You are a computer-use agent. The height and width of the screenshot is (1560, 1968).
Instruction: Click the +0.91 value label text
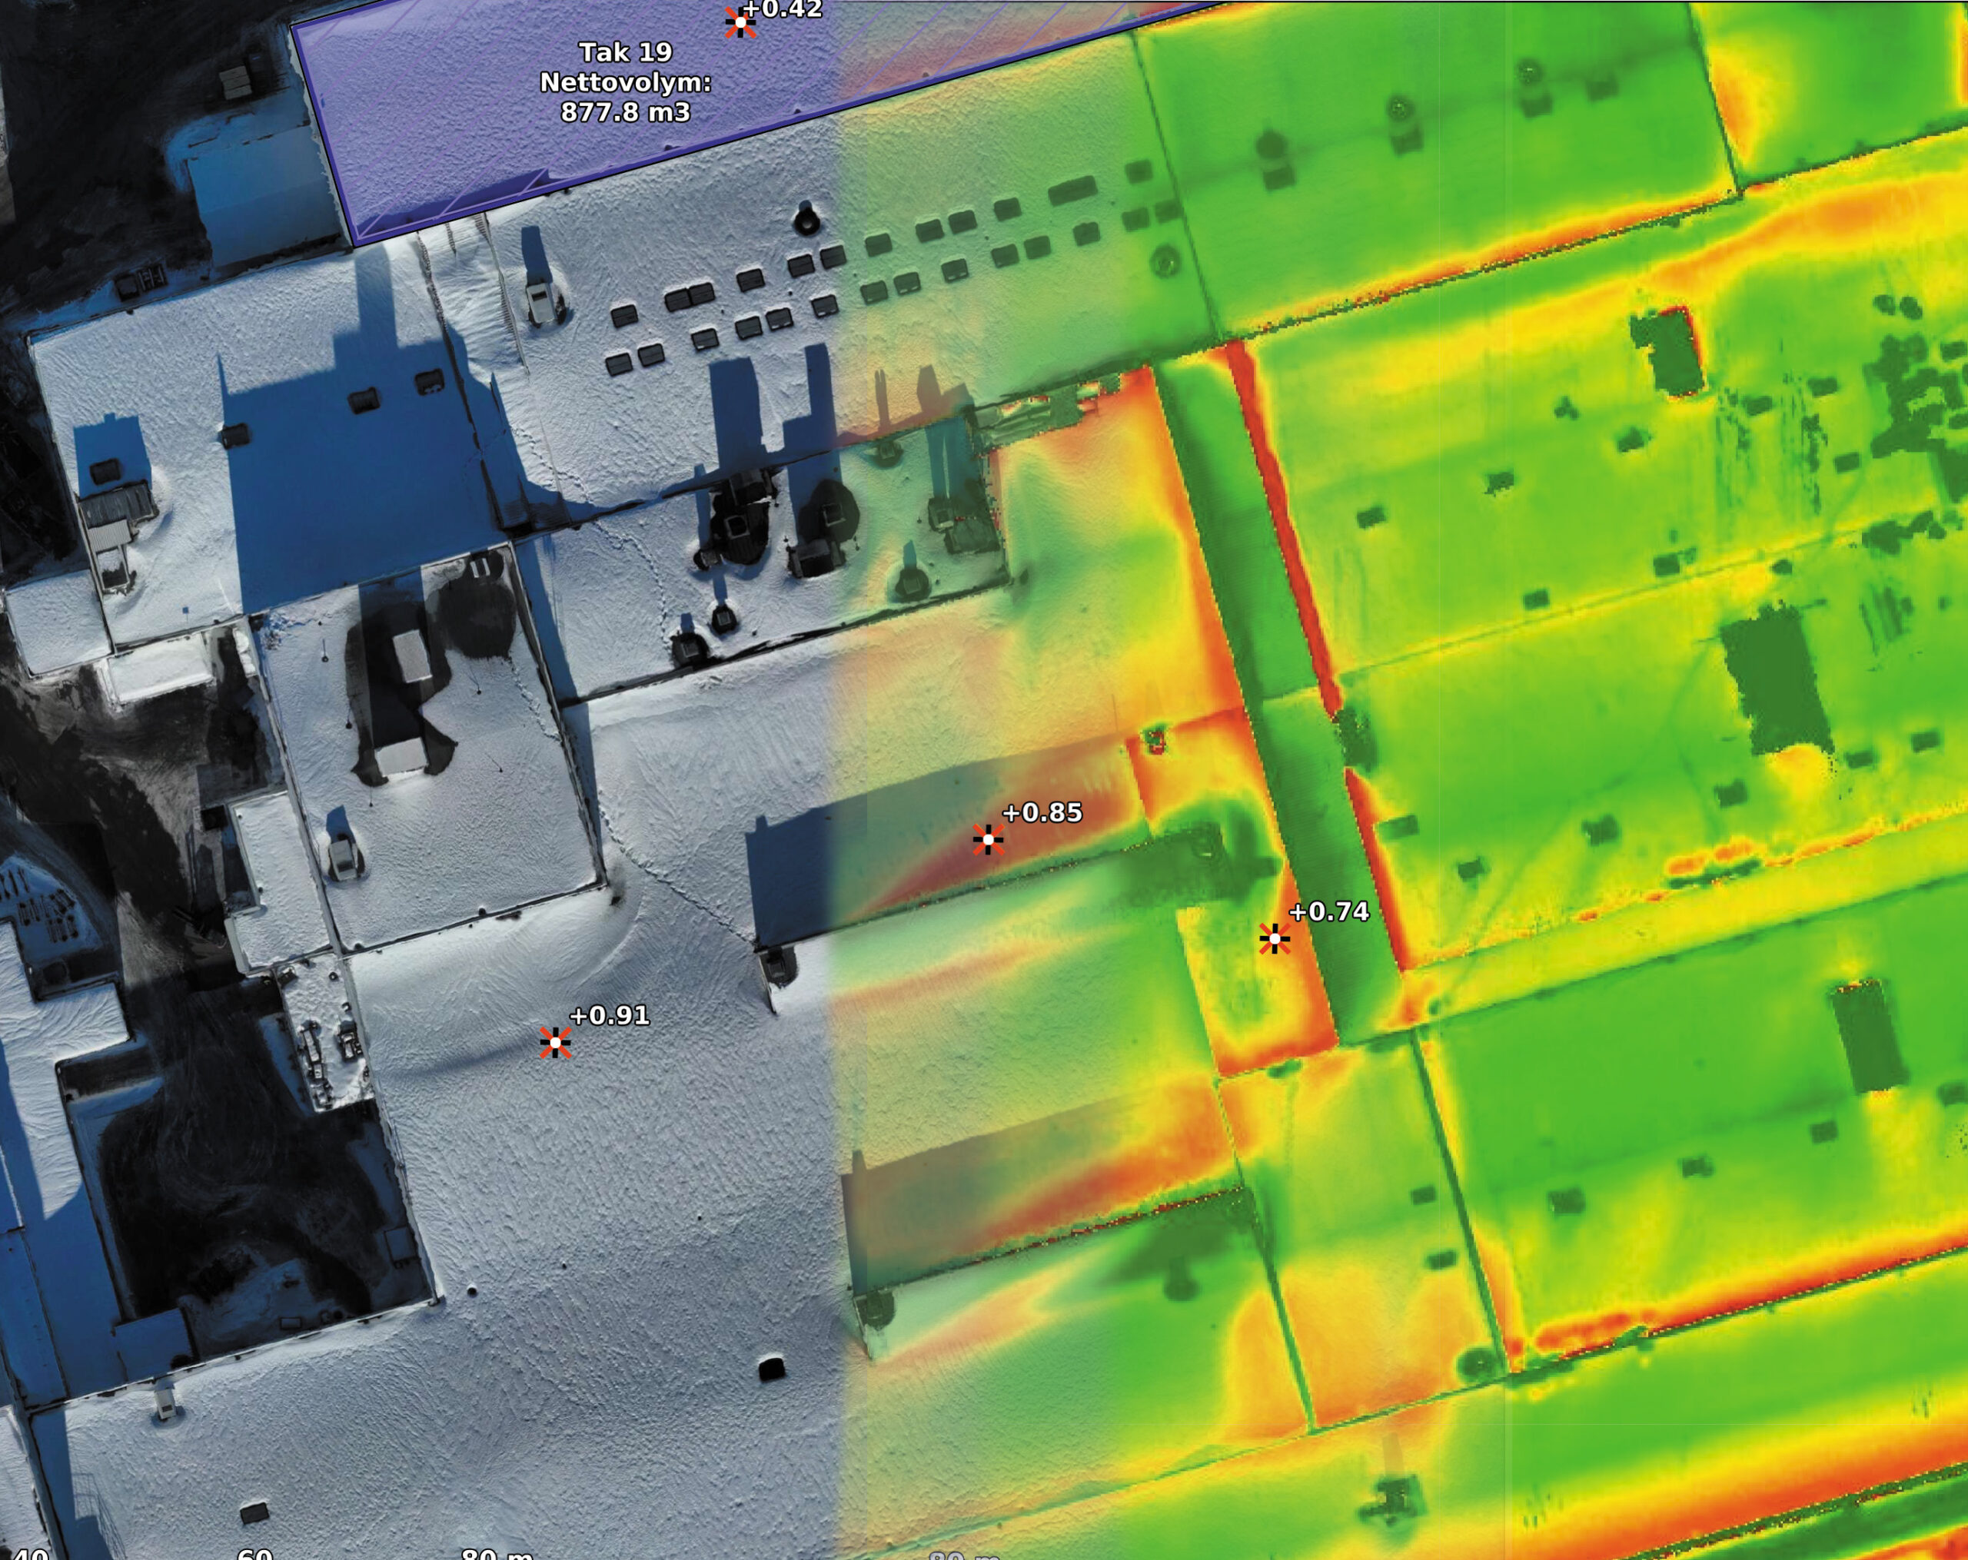(609, 1015)
